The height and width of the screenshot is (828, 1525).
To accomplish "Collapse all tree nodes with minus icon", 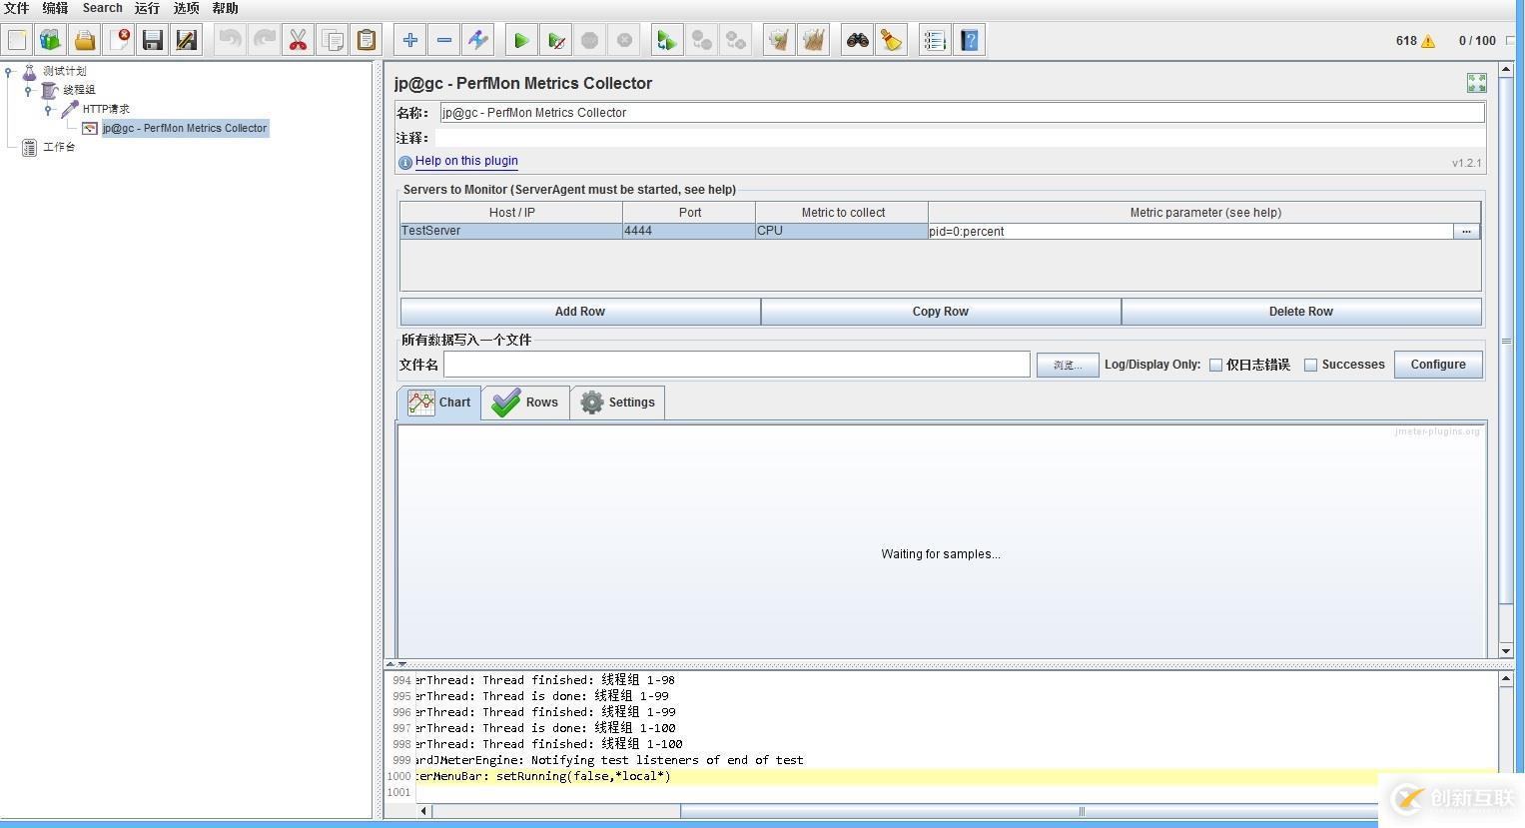I will tap(444, 40).
